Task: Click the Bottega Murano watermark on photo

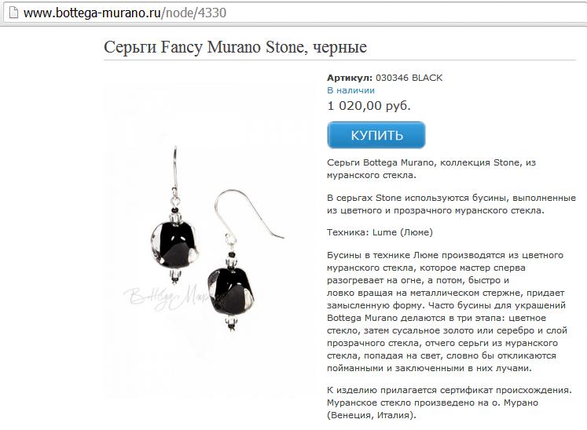Action: click(167, 297)
